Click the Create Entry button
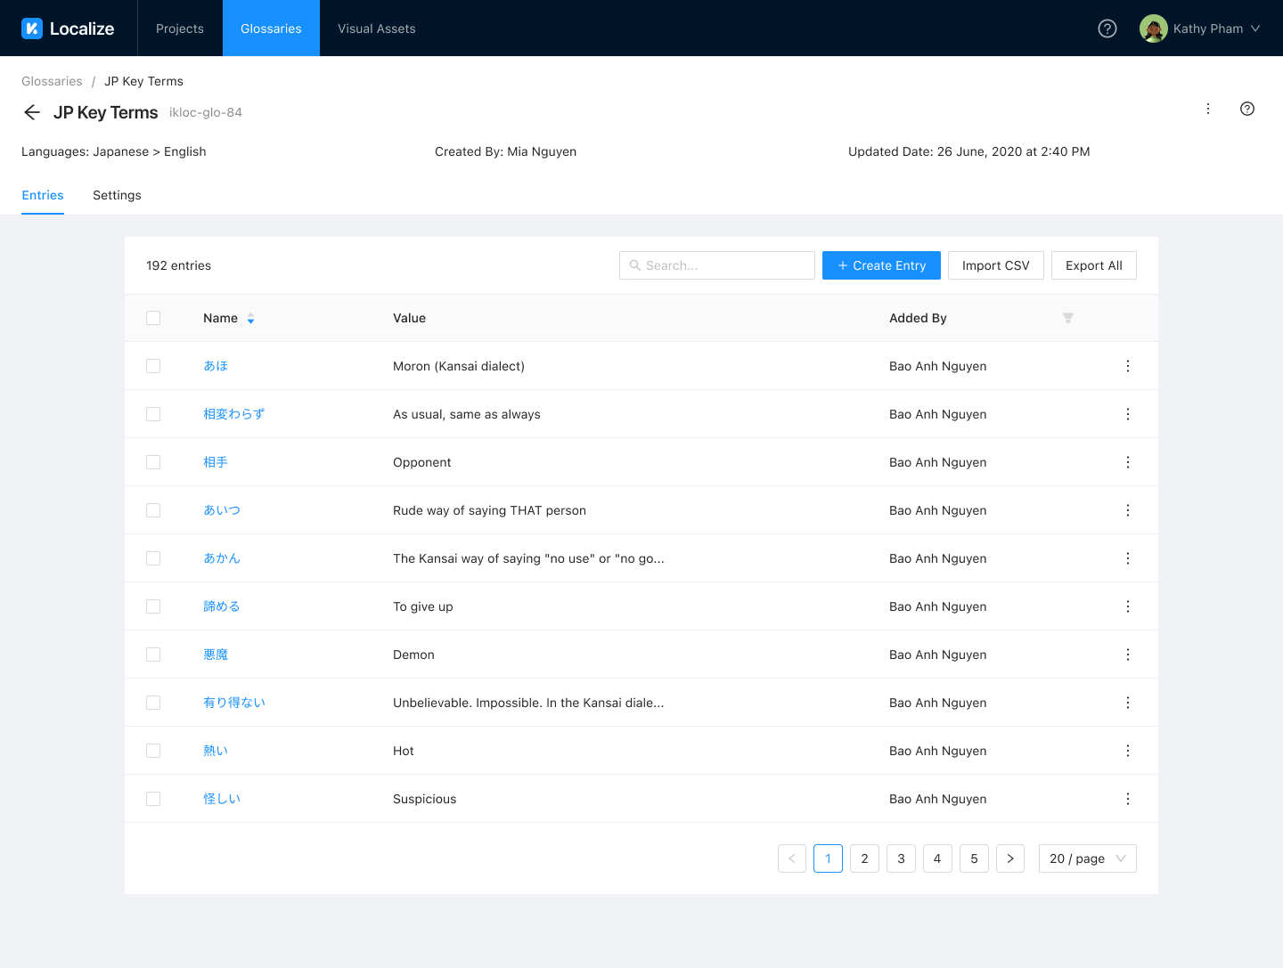The image size is (1283, 968). click(880, 265)
